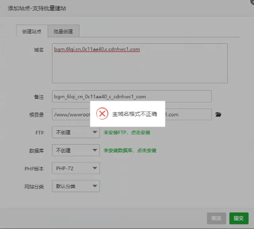This screenshot has height=229, width=254.
Task: Click the 取消 cancel button
Action: pos(217,218)
